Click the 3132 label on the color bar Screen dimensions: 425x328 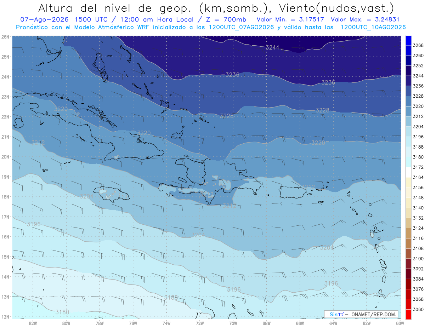[x=418, y=218]
